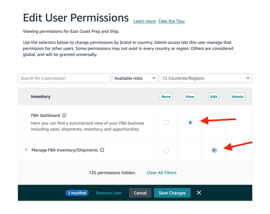Focus the Search for a permission field
The image size is (270, 214).
(x=64, y=78)
